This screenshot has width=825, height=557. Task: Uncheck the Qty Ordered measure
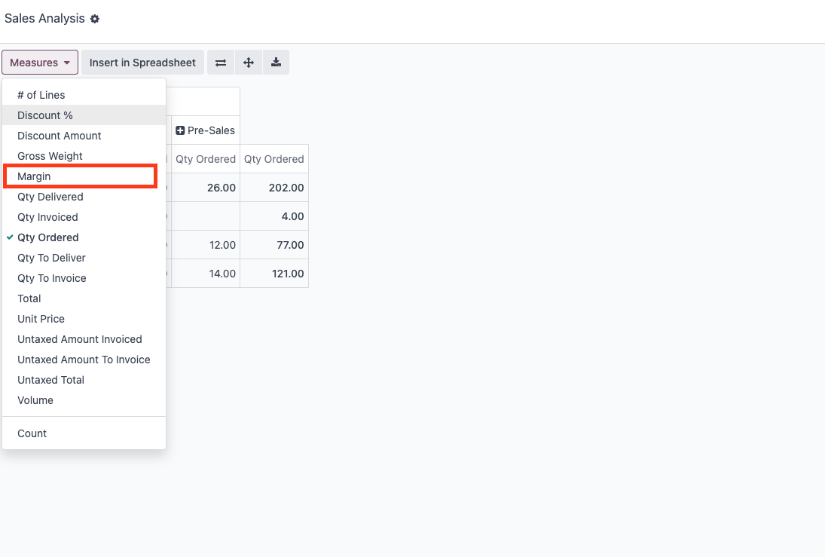pos(84,237)
